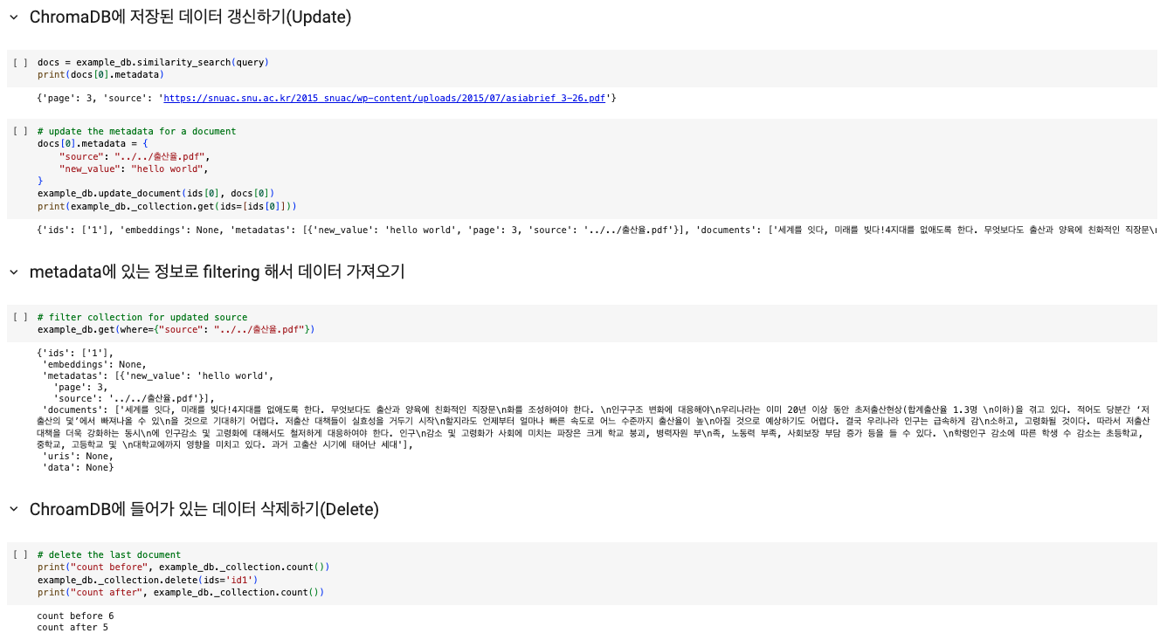The height and width of the screenshot is (640, 1160).
Task: Collapse the metadata filtering section chevron
Action: pyautogui.click(x=13, y=272)
